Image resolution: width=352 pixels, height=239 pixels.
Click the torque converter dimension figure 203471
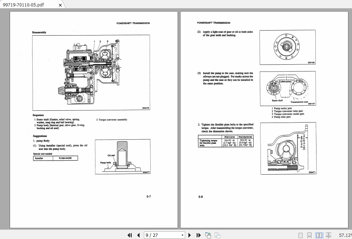[288, 148]
